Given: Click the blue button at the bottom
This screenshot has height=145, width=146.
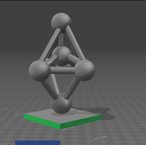Looking at the screenshot, I should (38, 143).
